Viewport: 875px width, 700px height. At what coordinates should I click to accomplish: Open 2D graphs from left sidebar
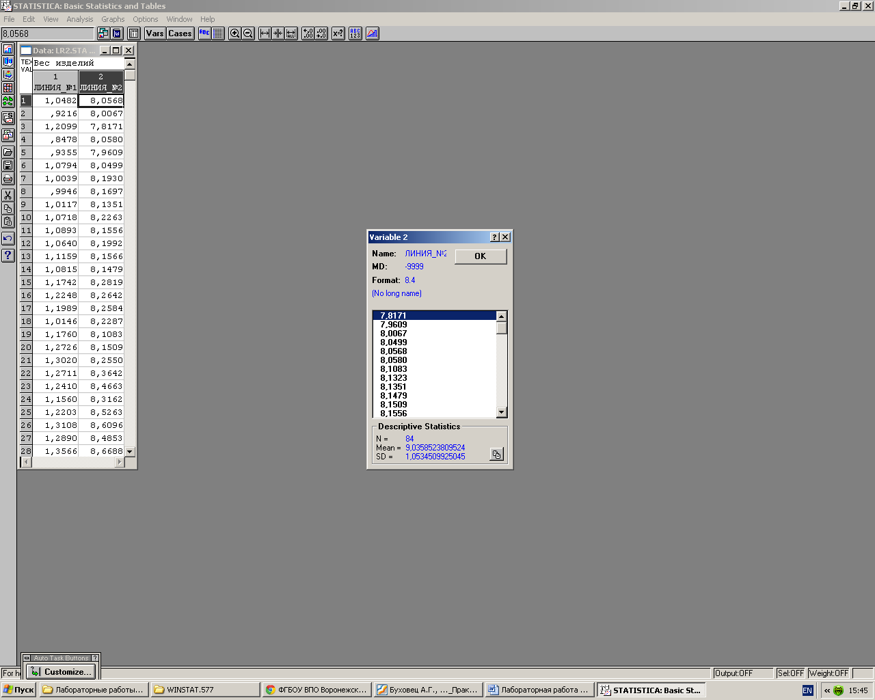pos(8,49)
